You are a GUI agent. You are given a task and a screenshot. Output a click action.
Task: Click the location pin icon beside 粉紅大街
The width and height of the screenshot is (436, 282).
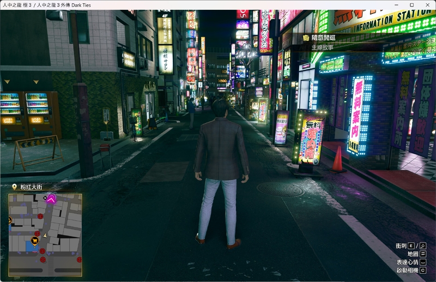point(15,187)
